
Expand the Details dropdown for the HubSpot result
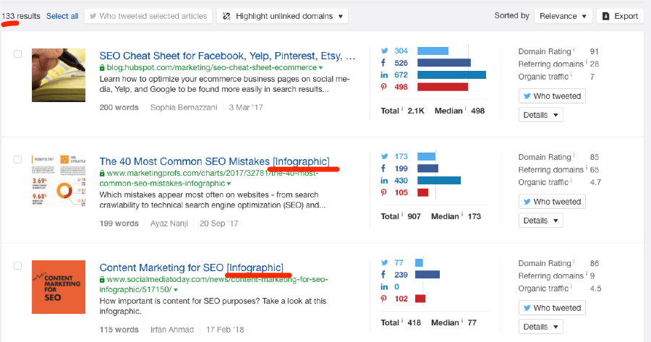(x=540, y=115)
